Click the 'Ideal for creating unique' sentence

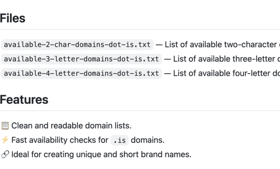click(102, 154)
